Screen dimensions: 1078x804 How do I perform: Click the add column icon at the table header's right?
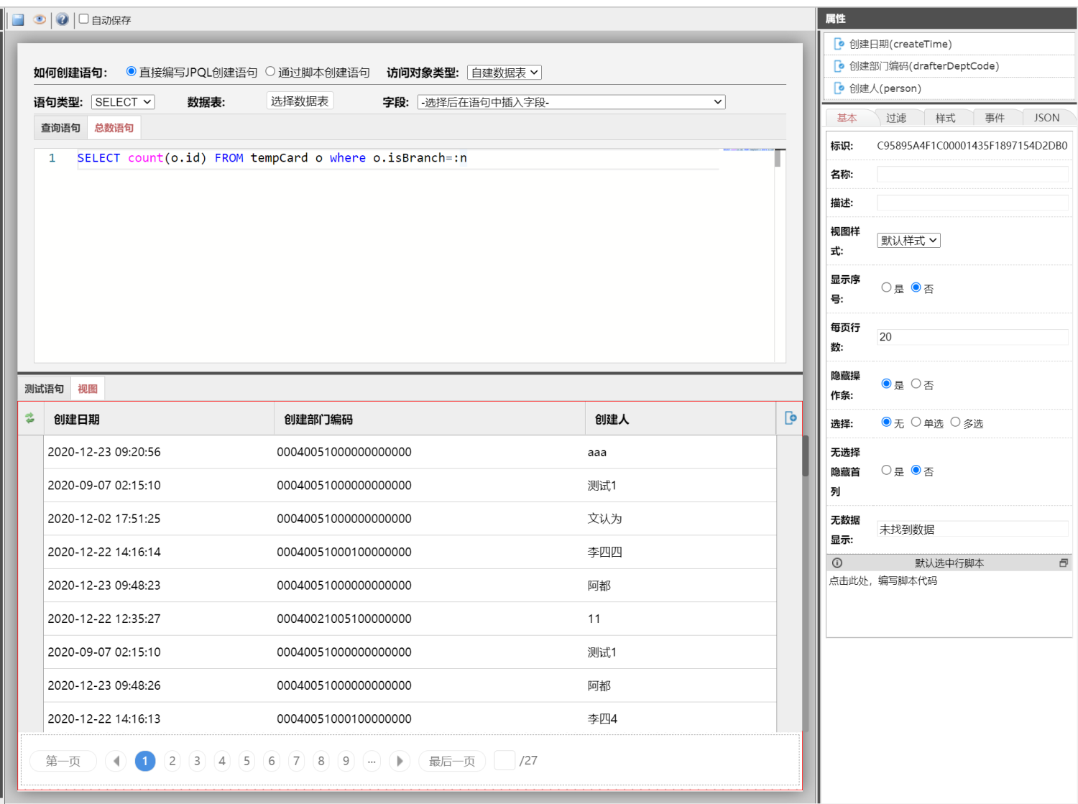tap(790, 418)
